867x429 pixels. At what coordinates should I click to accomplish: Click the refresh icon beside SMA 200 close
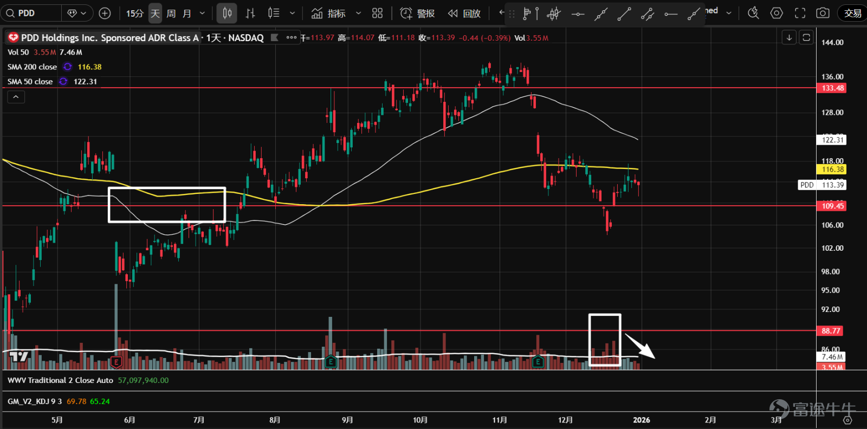(68, 67)
